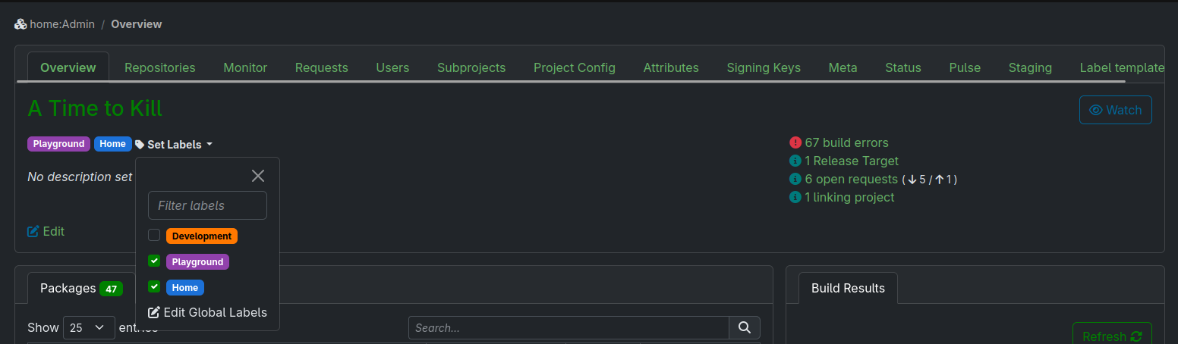Close the labels dropdown with X

258,176
